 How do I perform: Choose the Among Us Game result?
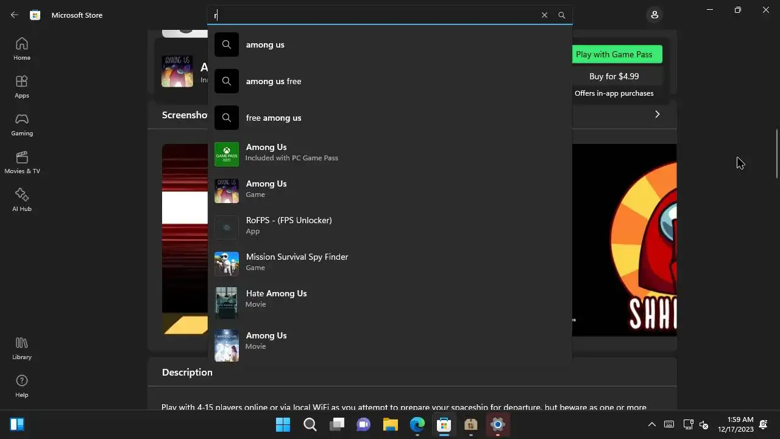click(390, 191)
